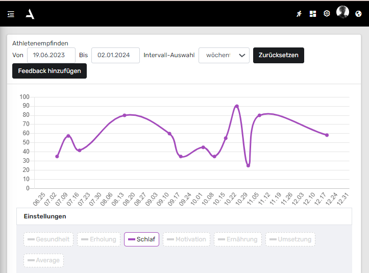Click the Von date field

pos(51,55)
